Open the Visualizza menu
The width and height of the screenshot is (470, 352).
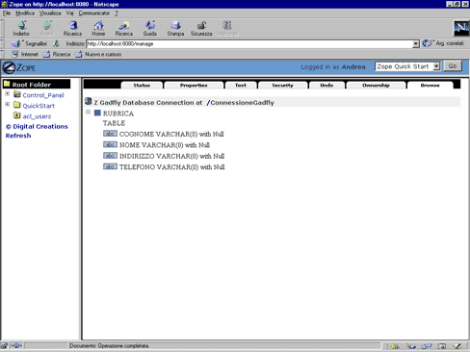[x=50, y=13]
